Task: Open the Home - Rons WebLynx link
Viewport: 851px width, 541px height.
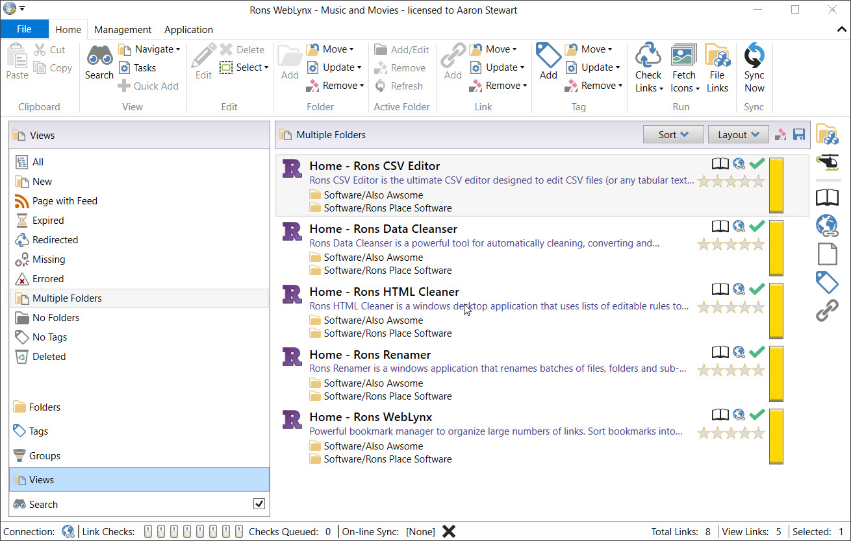Action: click(x=371, y=417)
